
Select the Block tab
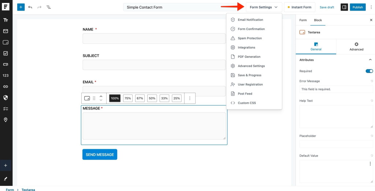(x=318, y=20)
